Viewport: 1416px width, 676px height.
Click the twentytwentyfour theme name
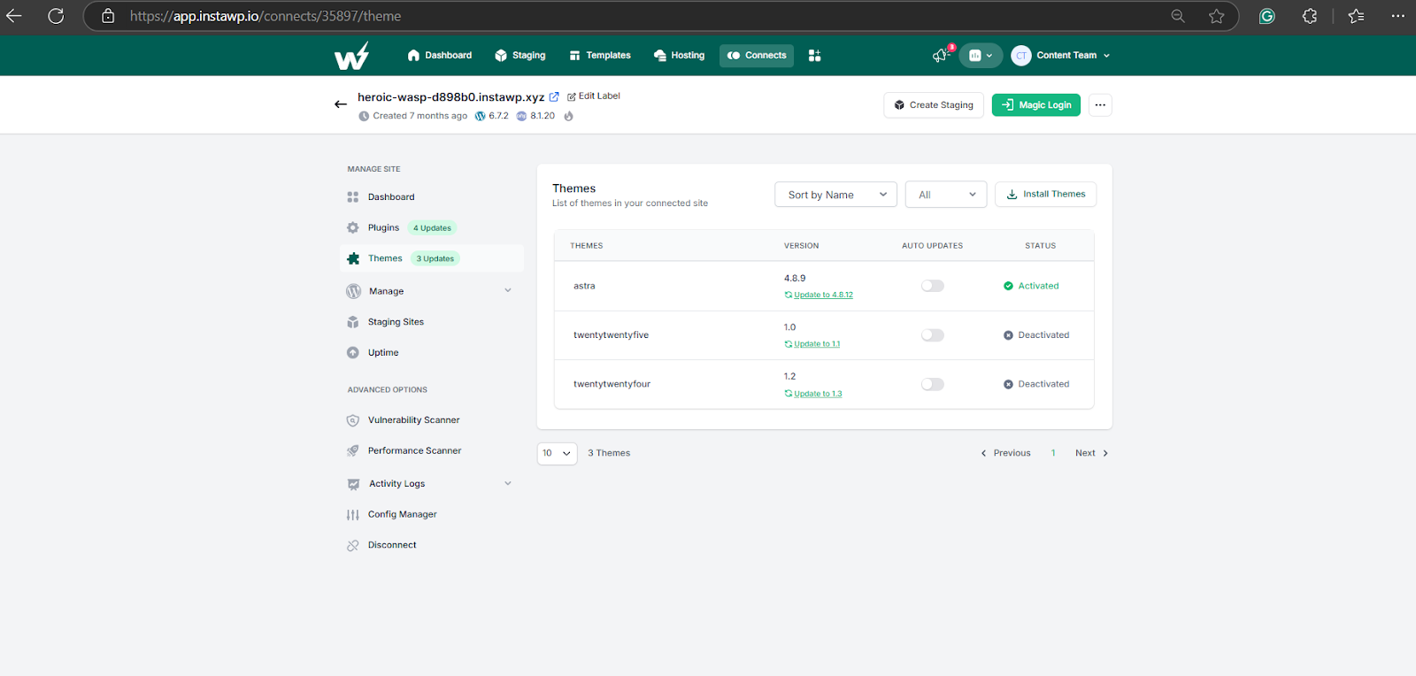[x=612, y=384]
